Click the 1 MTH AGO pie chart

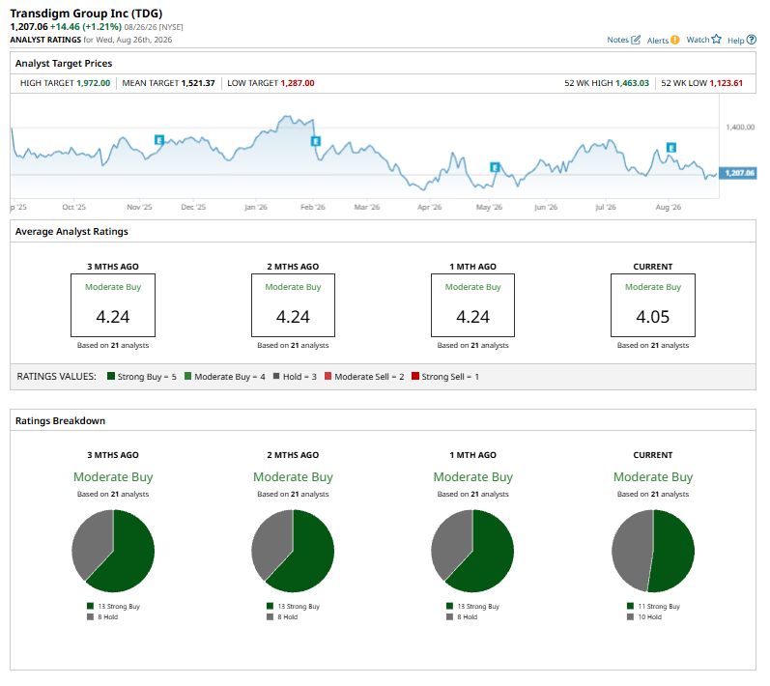[472, 551]
